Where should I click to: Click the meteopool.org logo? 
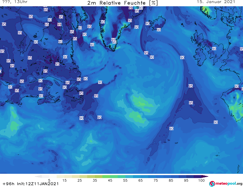coord(226,184)
